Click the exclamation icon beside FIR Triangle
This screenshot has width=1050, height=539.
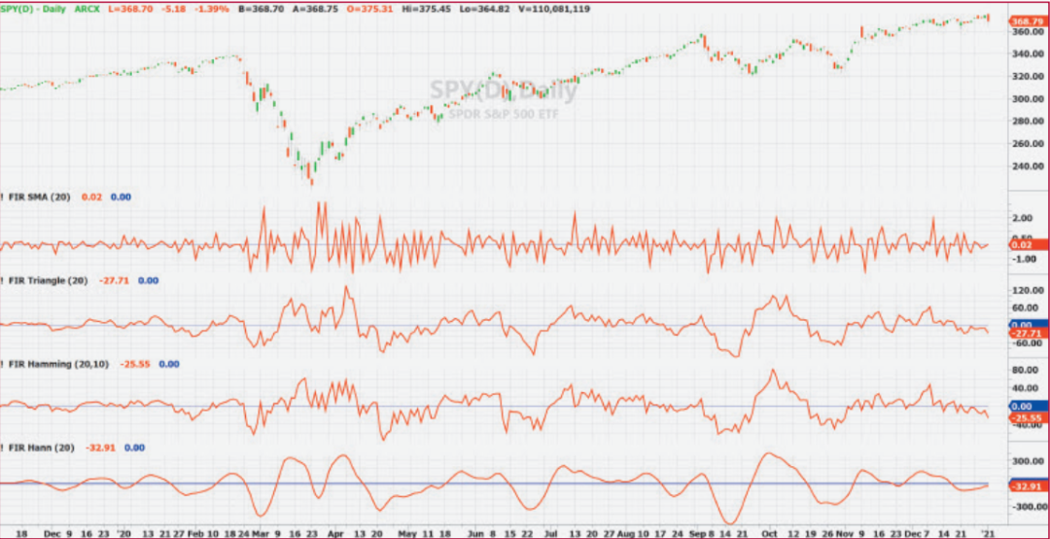[x=4, y=280]
